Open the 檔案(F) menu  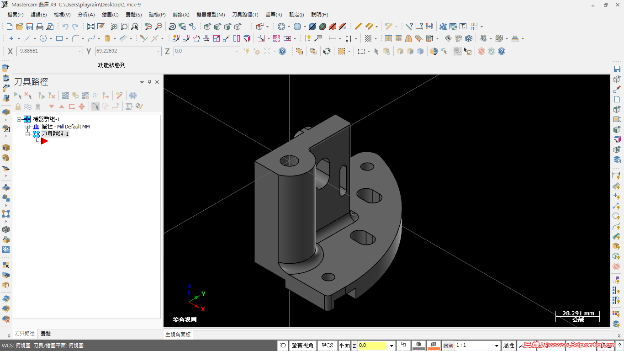click(x=16, y=15)
